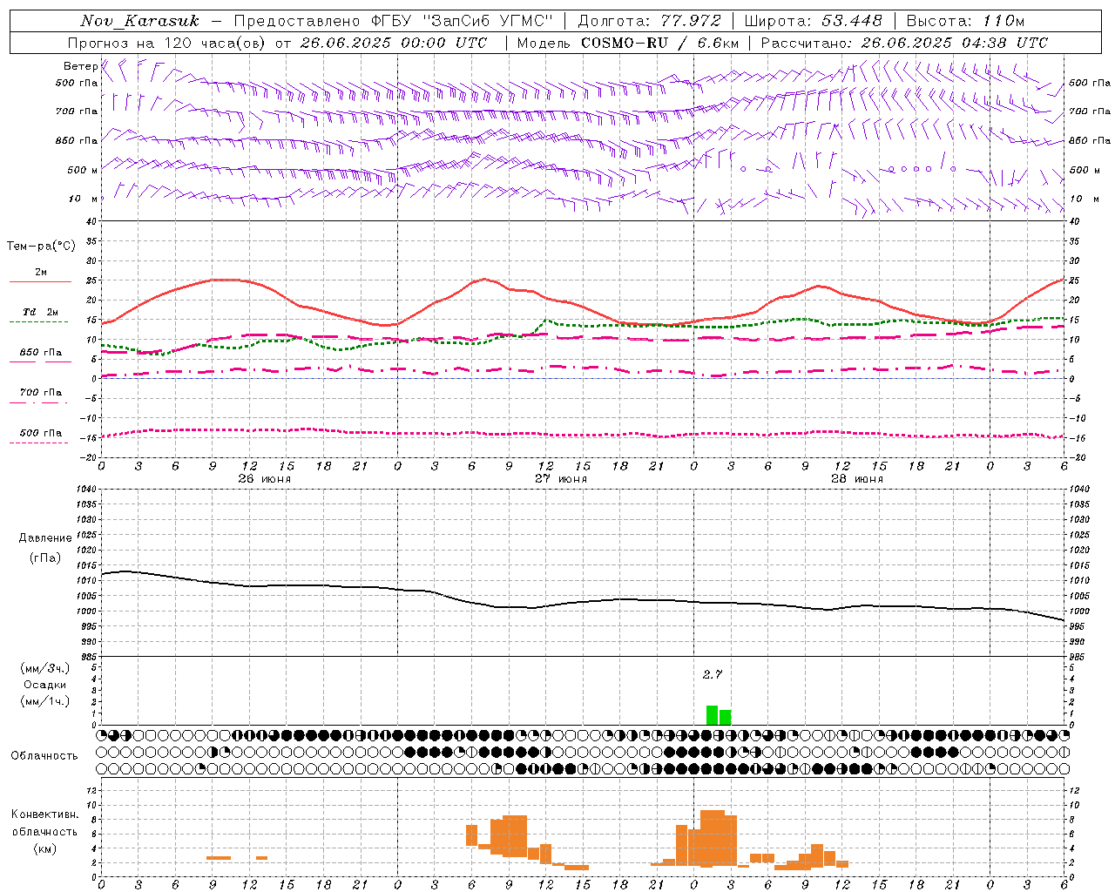
Task: Click the (мм/1ч.) precipitation unit label
Action: [45, 701]
